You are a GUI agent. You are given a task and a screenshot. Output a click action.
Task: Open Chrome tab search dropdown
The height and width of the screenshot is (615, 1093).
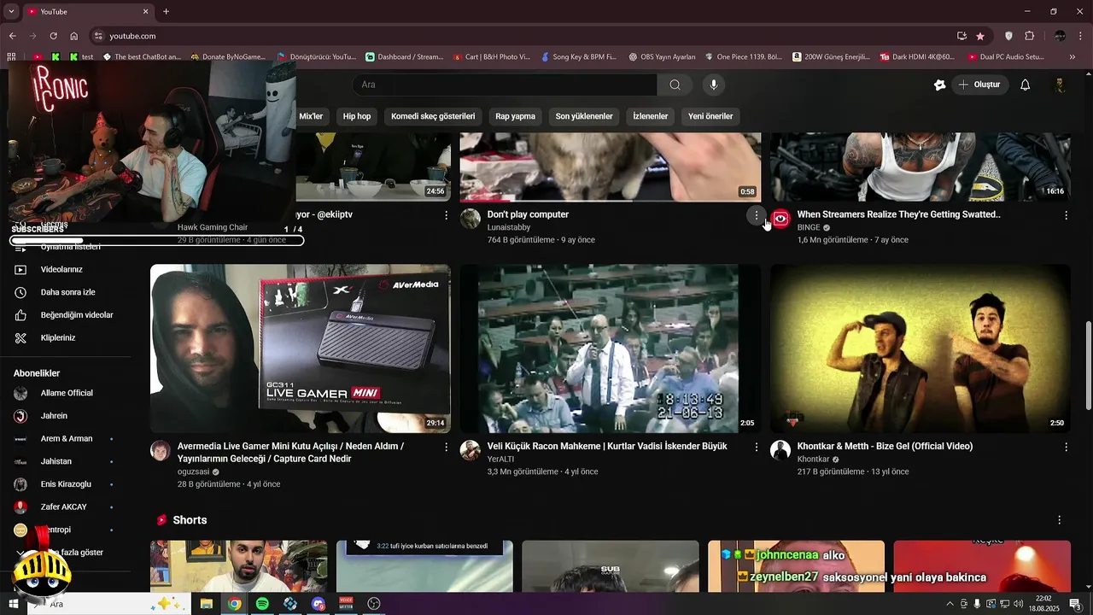[x=11, y=11]
